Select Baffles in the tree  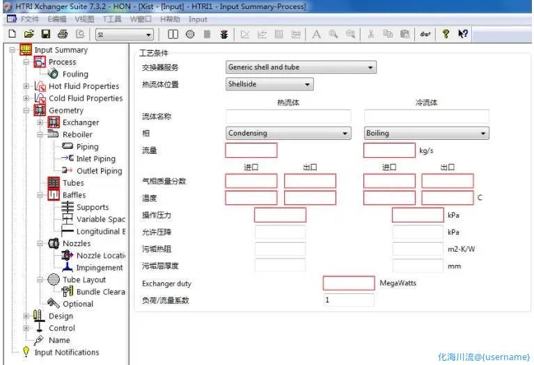coord(74,195)
